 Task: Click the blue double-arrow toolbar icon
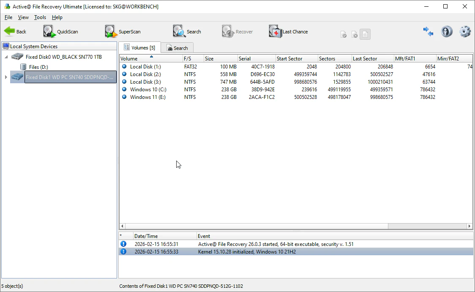[x=428, y=32]
